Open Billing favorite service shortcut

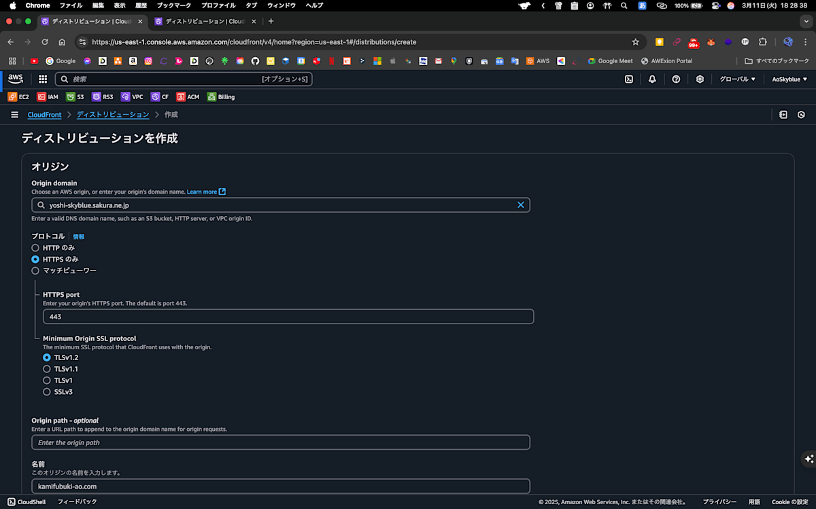click(221, 96)
